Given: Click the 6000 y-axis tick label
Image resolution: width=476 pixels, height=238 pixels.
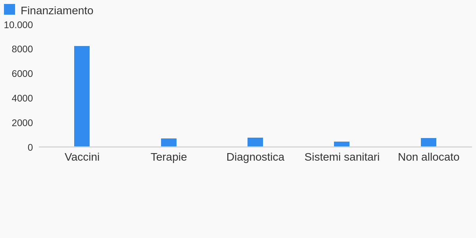Looking at the screenshot, I should pyautogui.click(x=22, y=74).
